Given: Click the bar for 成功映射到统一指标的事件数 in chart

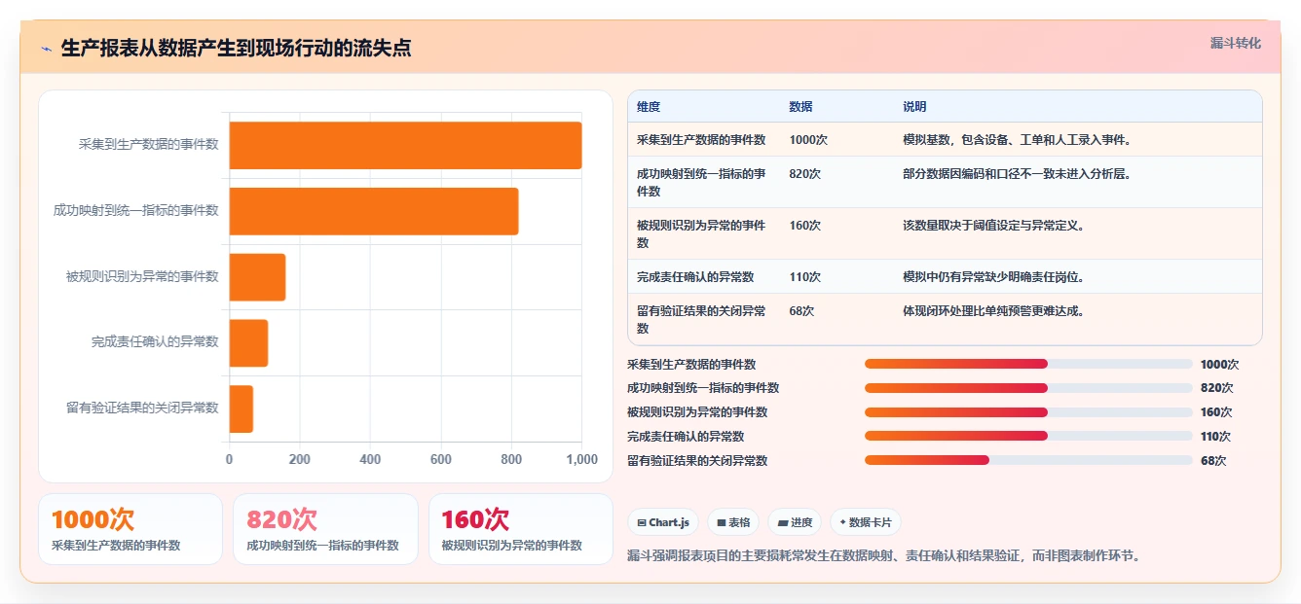Looking at the screenshot, I should point(374,211).
